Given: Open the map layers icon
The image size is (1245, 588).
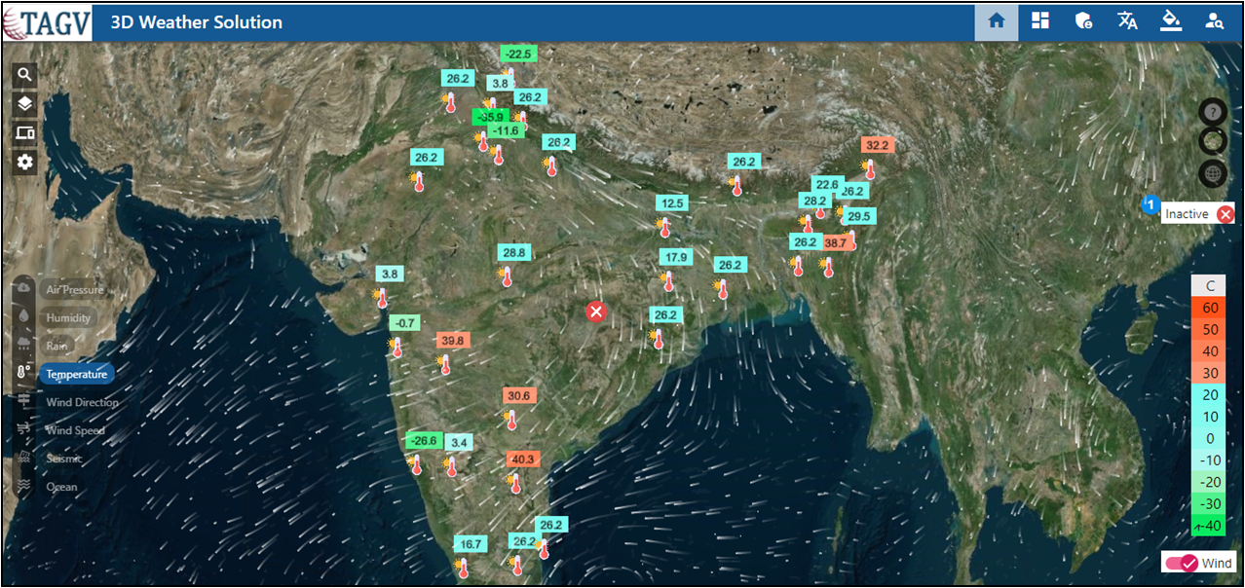Looking at the screenshot, I should pyautogui.click(x=25, y=103).
